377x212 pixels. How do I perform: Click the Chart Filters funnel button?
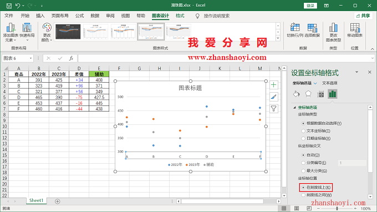point(274,109)
